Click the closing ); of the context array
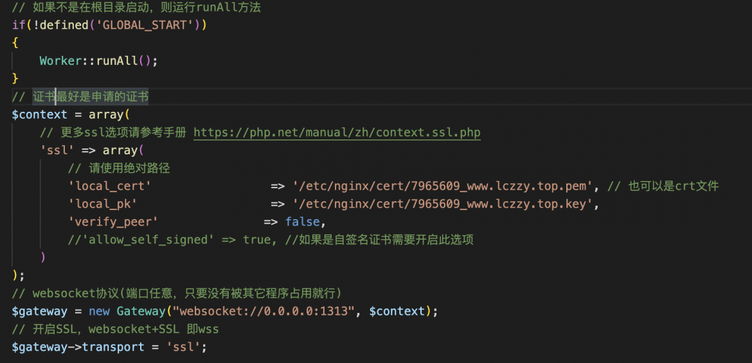 coord(18,275)
